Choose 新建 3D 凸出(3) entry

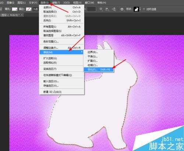tap(62, 92)
